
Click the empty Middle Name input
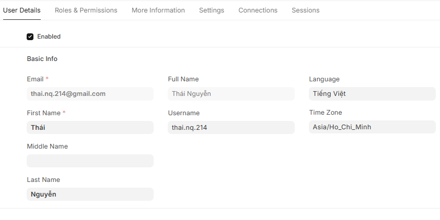tap(90, 161)
